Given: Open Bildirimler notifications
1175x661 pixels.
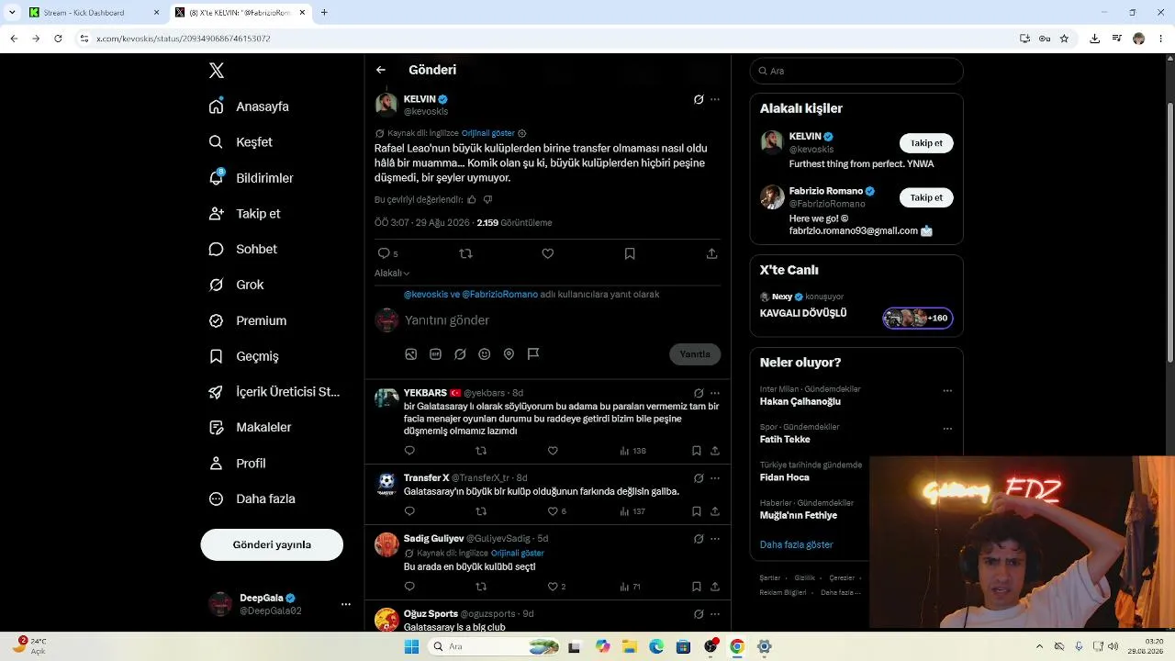Looking at the screenshot, I should (x=252, y=178).
